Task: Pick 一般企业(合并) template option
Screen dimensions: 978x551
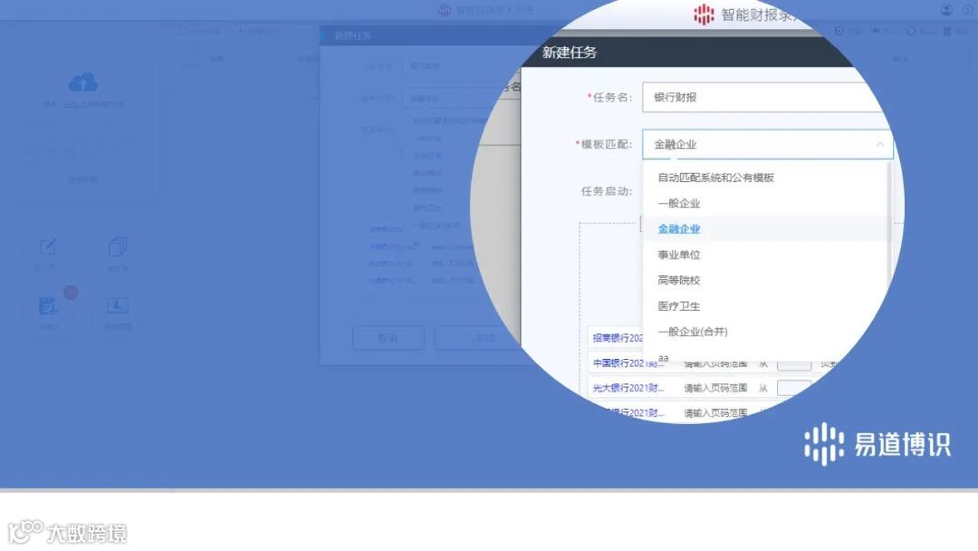Action: [693, 332]
